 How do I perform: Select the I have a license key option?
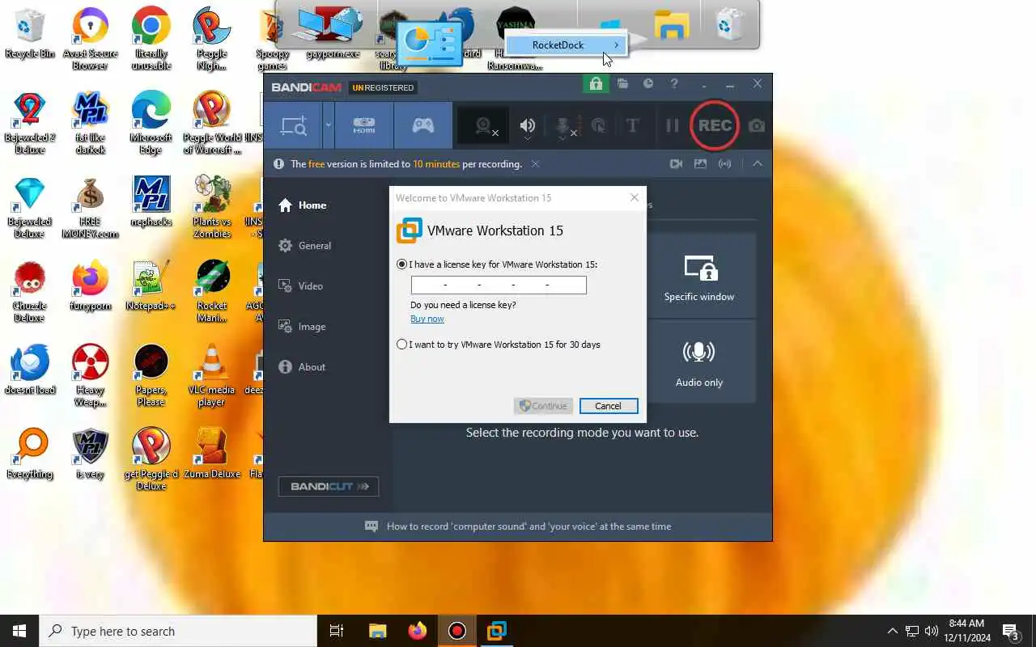(x=402, y=264)
